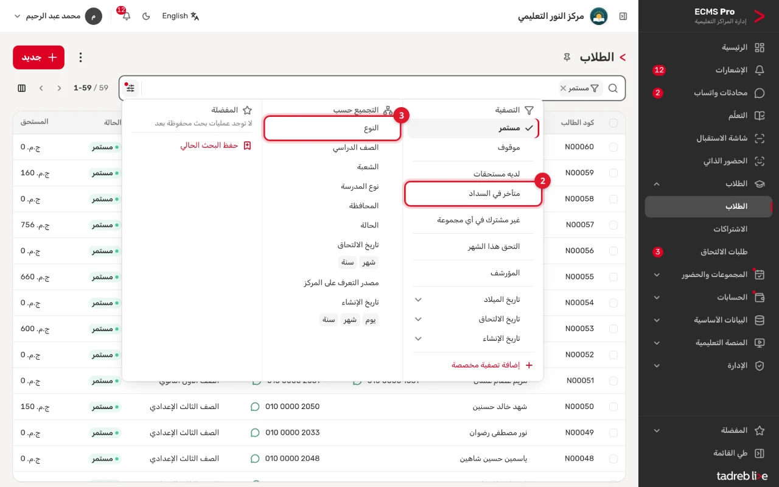Group تاريخ الإنشاء by يوم chip
Screen dimensions: 779x487
(370, 320)
